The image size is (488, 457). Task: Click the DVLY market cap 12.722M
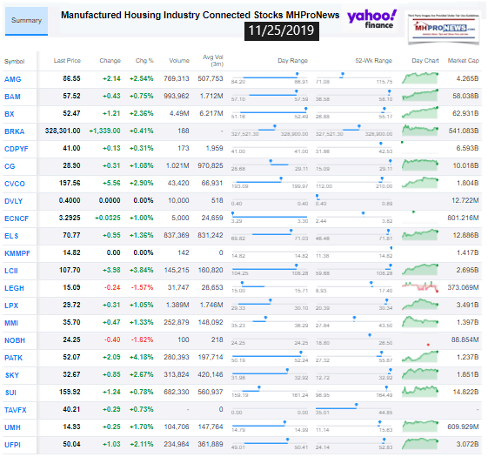tap(465, 200)
